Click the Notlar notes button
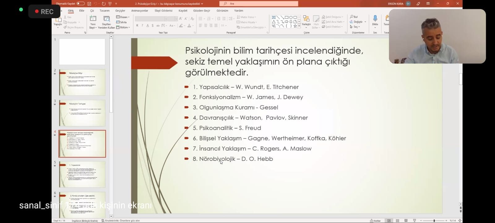This screenshot has height=223, width=495. tap(375, 221)
